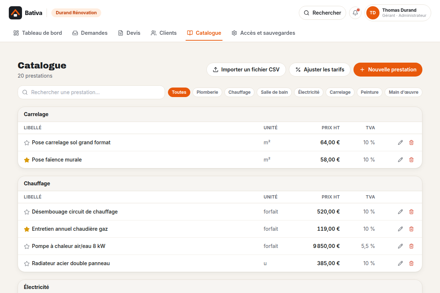Open Ajuster les tarifs
The image size is (440, 293).
pos(320,70)
